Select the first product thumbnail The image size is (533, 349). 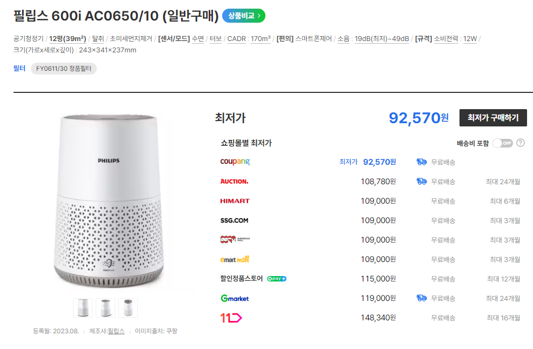coord(83,307)
